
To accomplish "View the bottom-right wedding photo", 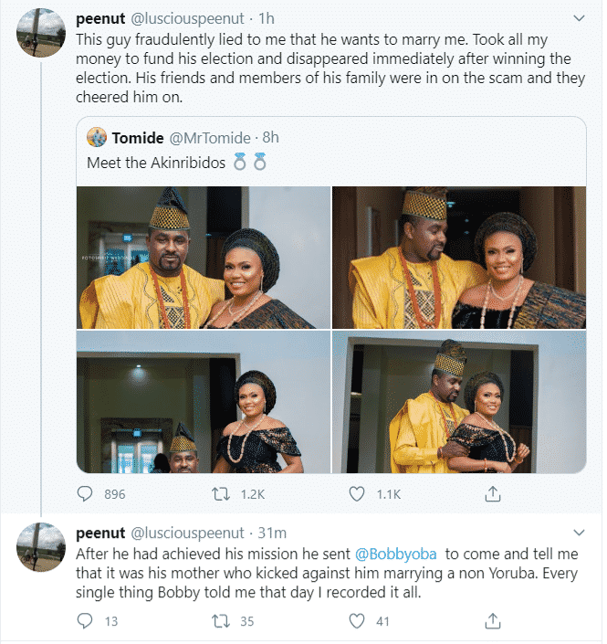I will tap(459, 402).
